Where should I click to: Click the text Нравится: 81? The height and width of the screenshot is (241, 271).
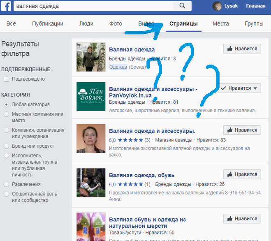click(x=164, y=102)
